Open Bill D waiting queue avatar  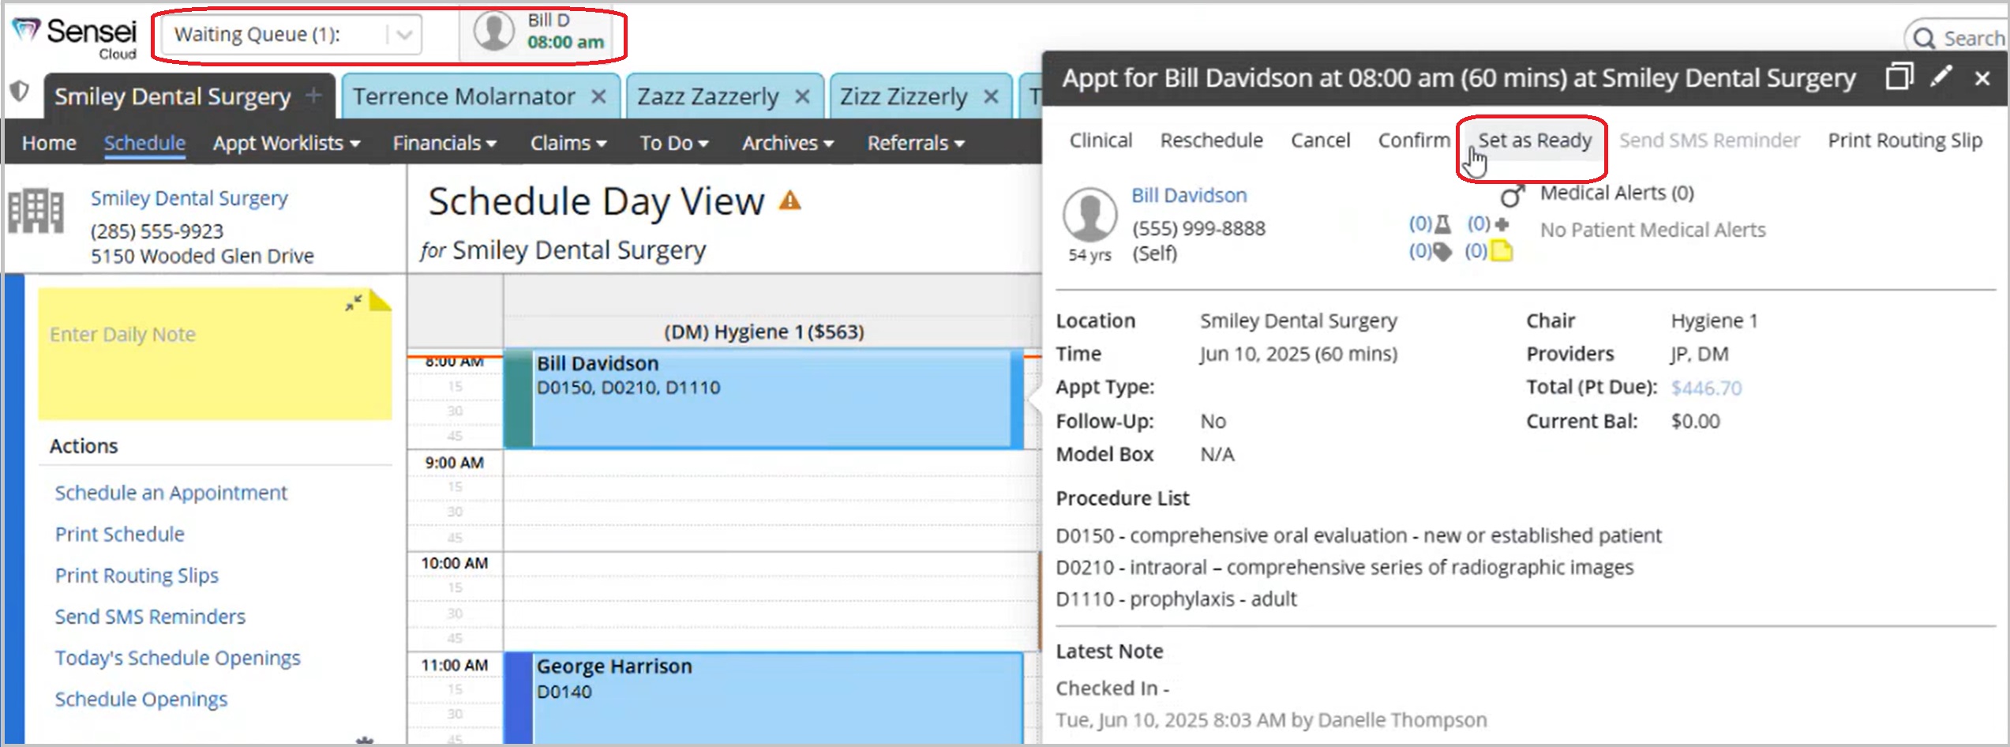pyautogui.click(x=494, y=32)
